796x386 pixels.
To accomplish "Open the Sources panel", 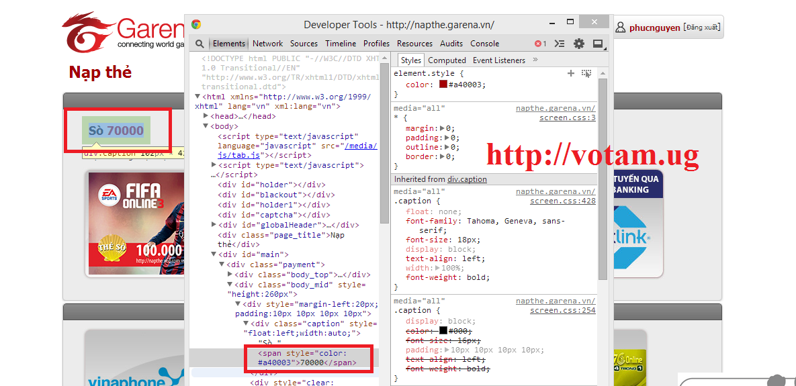I will [x=304, y=44].
